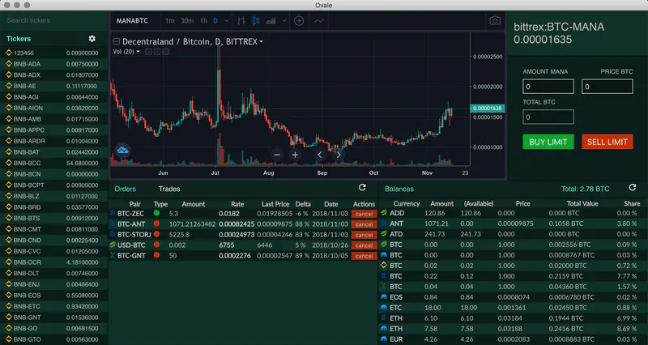Select the Bars chart style icon
The width and height of the screenshot is (648, 345).
point(241,21)
